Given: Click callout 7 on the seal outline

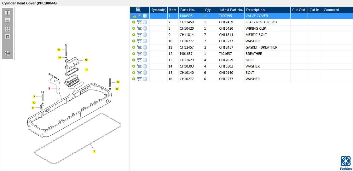Looking at the screenshot, I should pyautogui.click(x=94, y=151).
